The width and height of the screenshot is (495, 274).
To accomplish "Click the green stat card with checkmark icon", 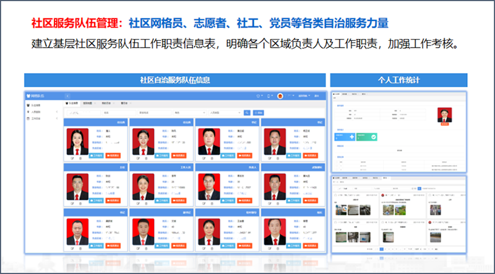I will coord(367,137).
